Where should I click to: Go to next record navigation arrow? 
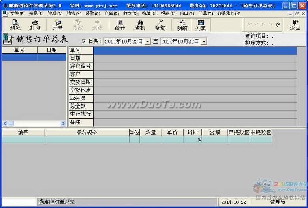coord(264,25)
